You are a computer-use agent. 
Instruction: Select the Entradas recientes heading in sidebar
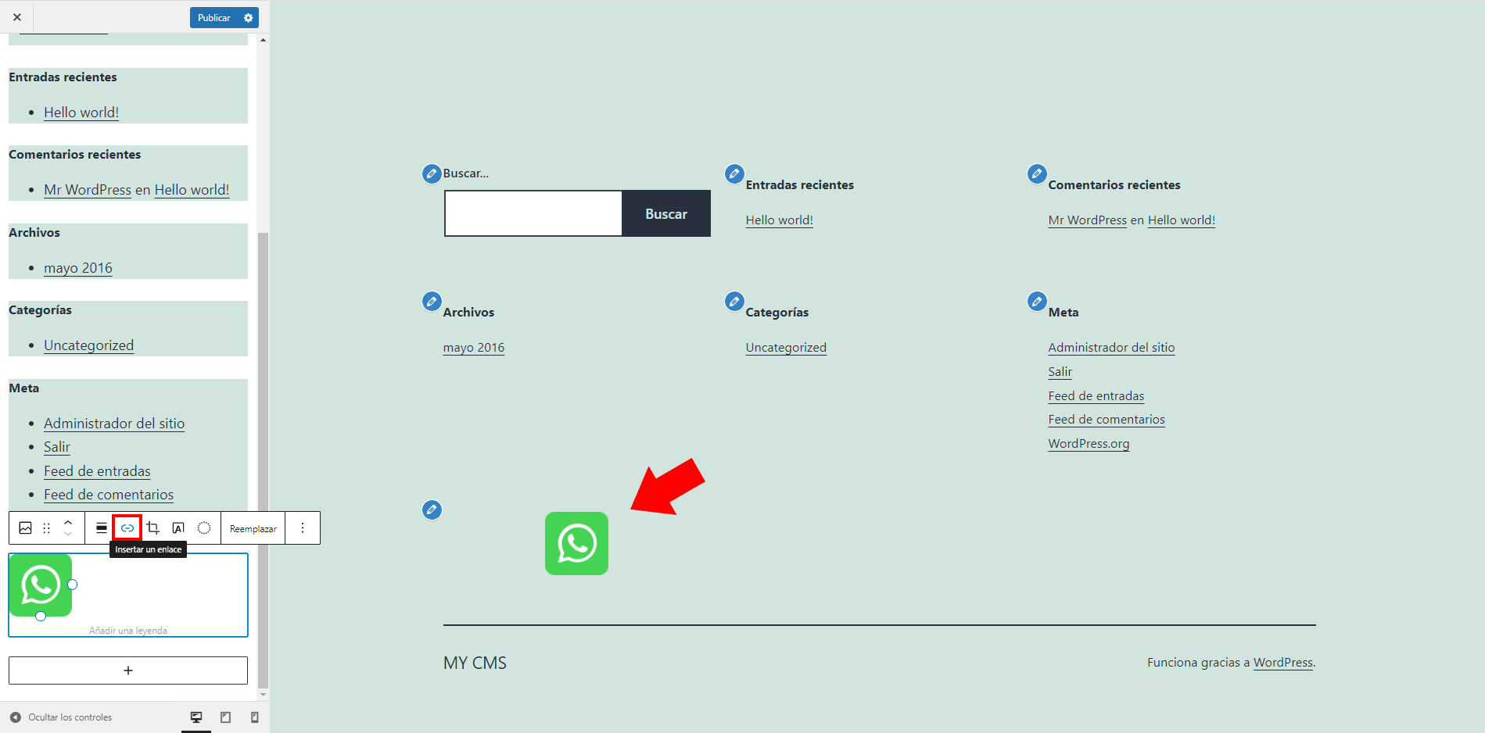(63, 77)
